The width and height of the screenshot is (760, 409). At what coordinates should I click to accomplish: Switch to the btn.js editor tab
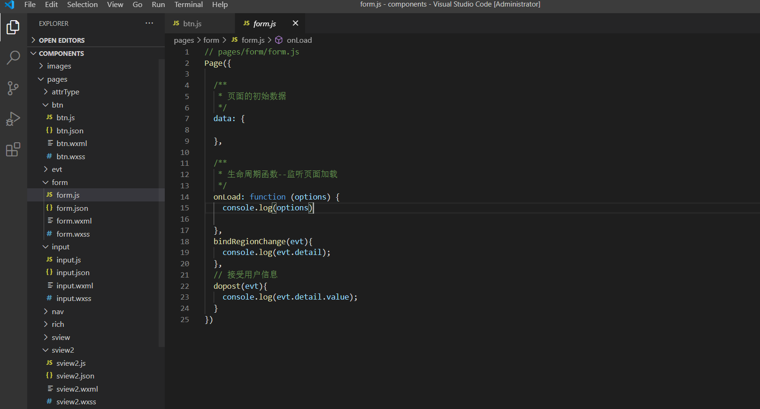click(200, 23)
